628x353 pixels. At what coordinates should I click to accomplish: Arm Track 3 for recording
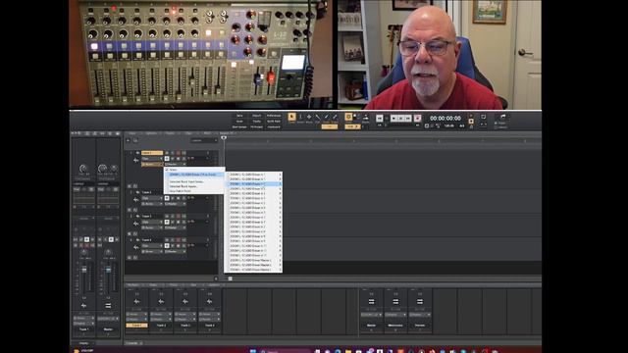(179, 216)
